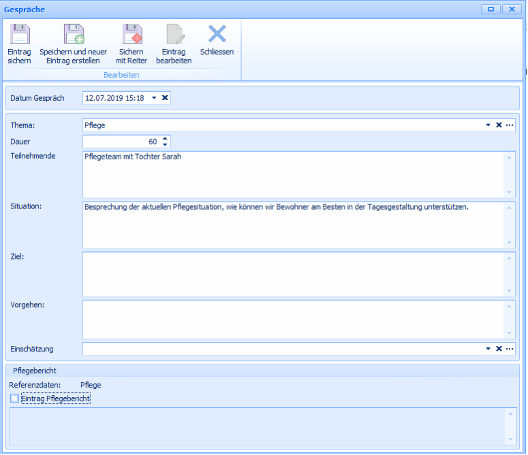Clear the Einschätzung field value

point(499,349)
